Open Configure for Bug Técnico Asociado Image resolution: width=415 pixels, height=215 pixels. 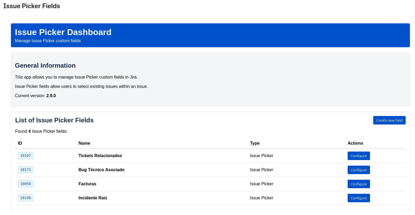coord(359,170)
